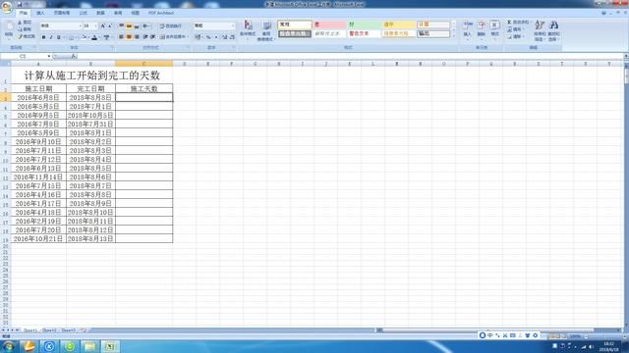Toggle Bold formatting
Image resolution: width=629 pixels, height=353 pixels.
click(43, 37)
